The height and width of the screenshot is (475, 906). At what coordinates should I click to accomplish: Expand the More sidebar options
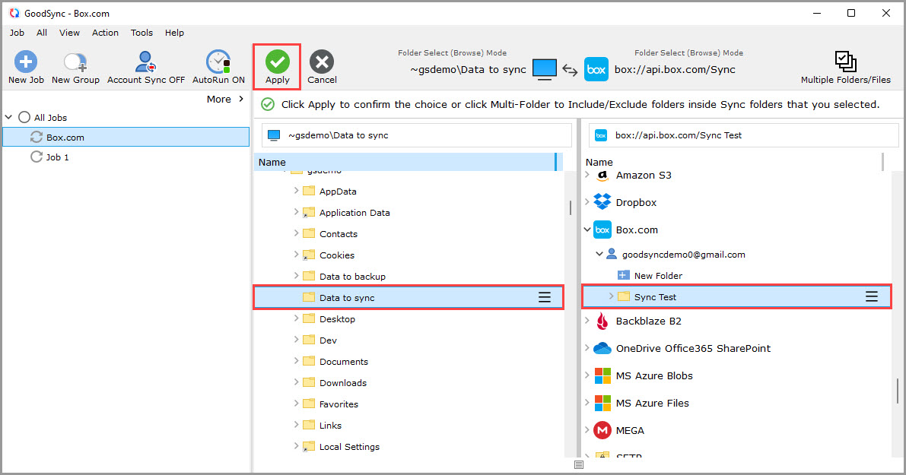tap(225, 100)
